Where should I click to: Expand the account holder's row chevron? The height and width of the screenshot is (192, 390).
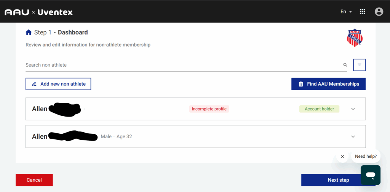click(353, 109)
